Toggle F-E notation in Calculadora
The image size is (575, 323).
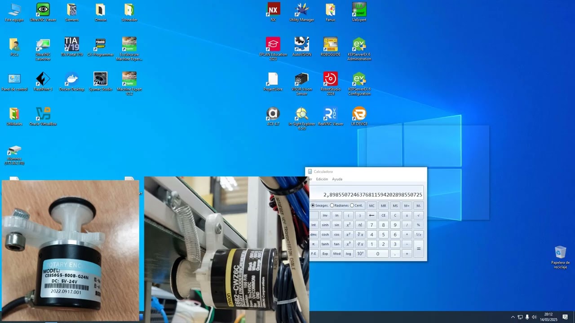pos(314,253)
